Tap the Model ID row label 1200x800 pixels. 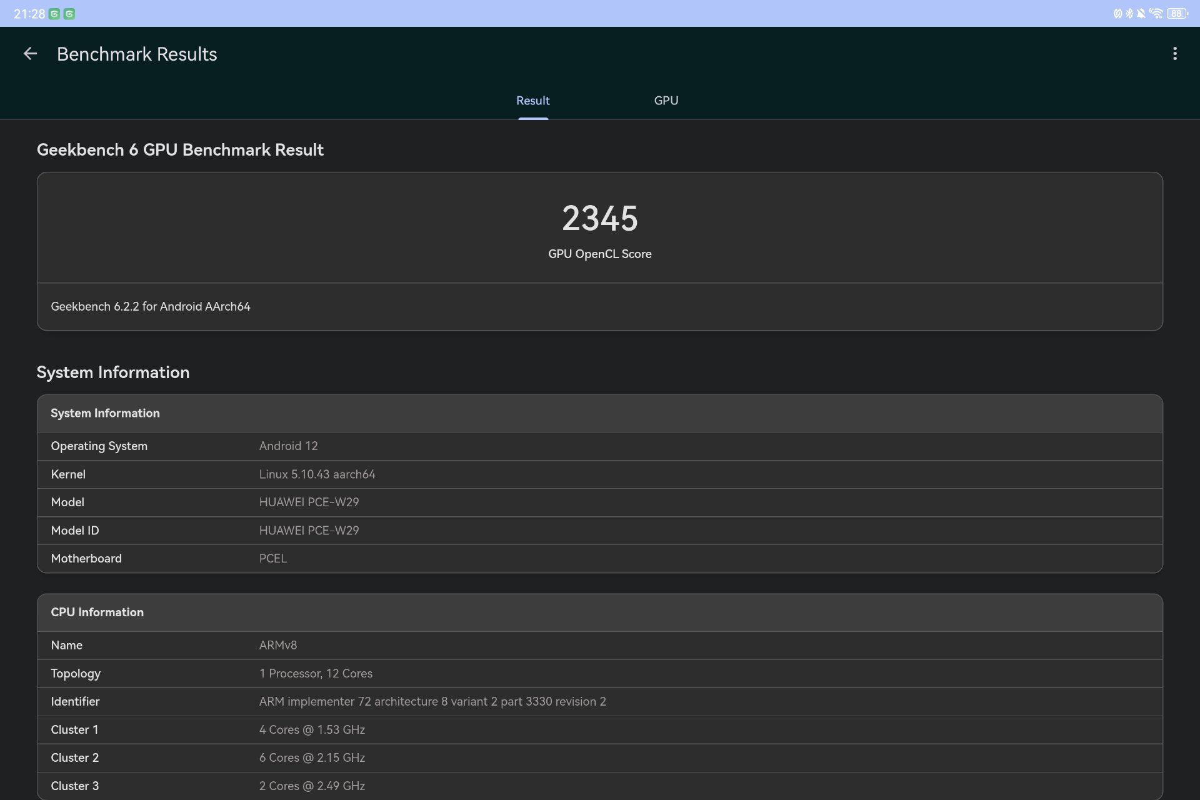coord(75,531)
